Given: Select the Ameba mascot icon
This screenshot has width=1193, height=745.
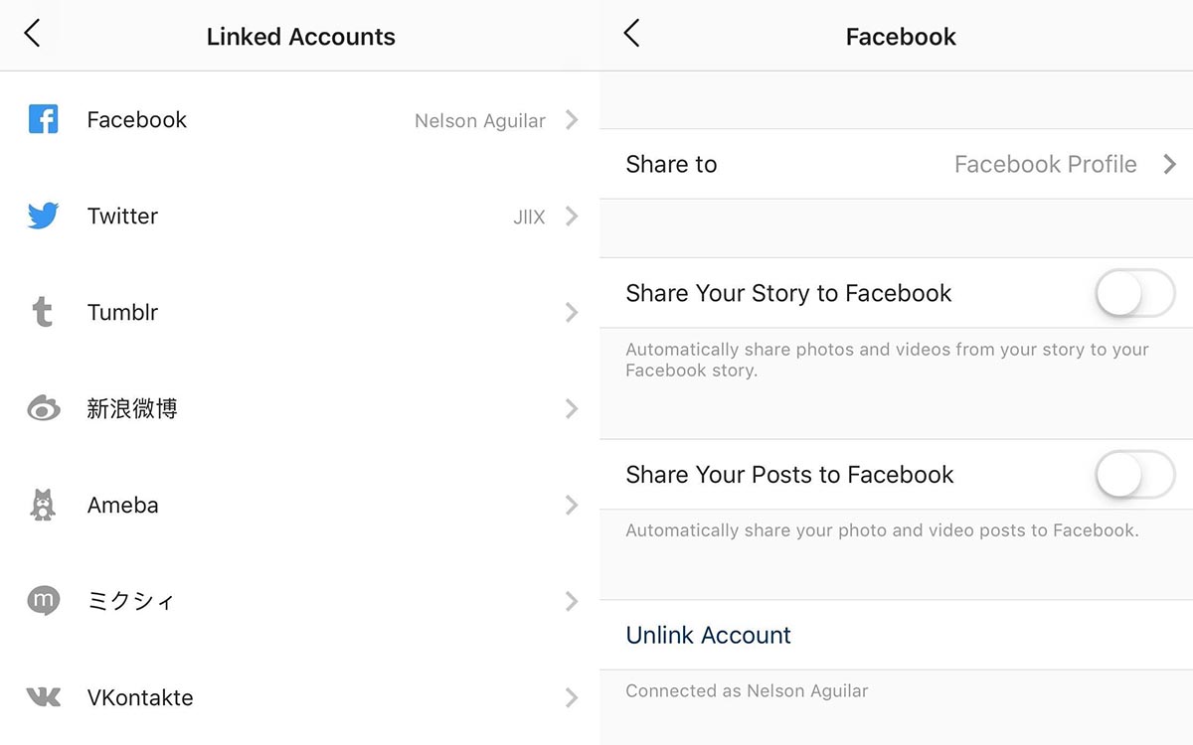Looking at the screenshot, I should point(43,505).
